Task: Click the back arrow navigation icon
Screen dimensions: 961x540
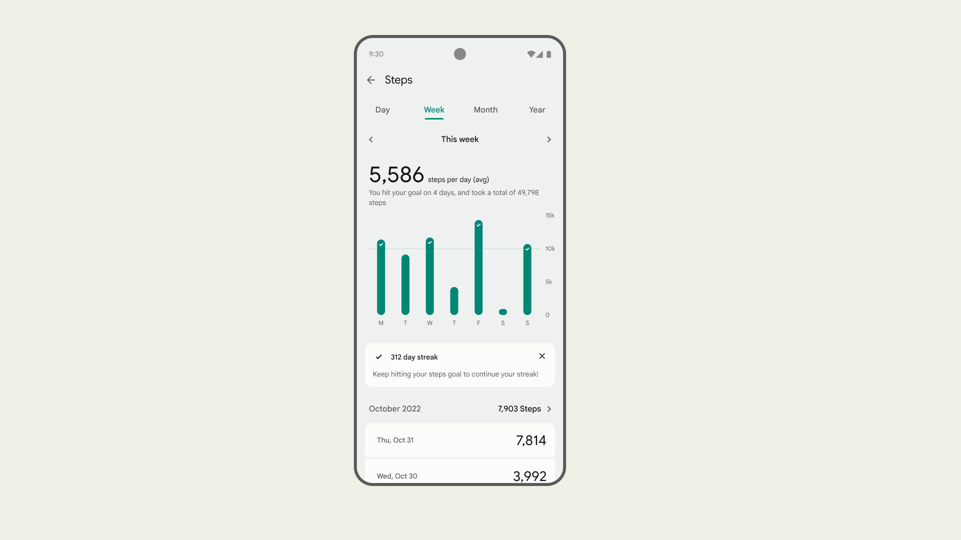Action: pyautogui.click(x=371, y=80)
